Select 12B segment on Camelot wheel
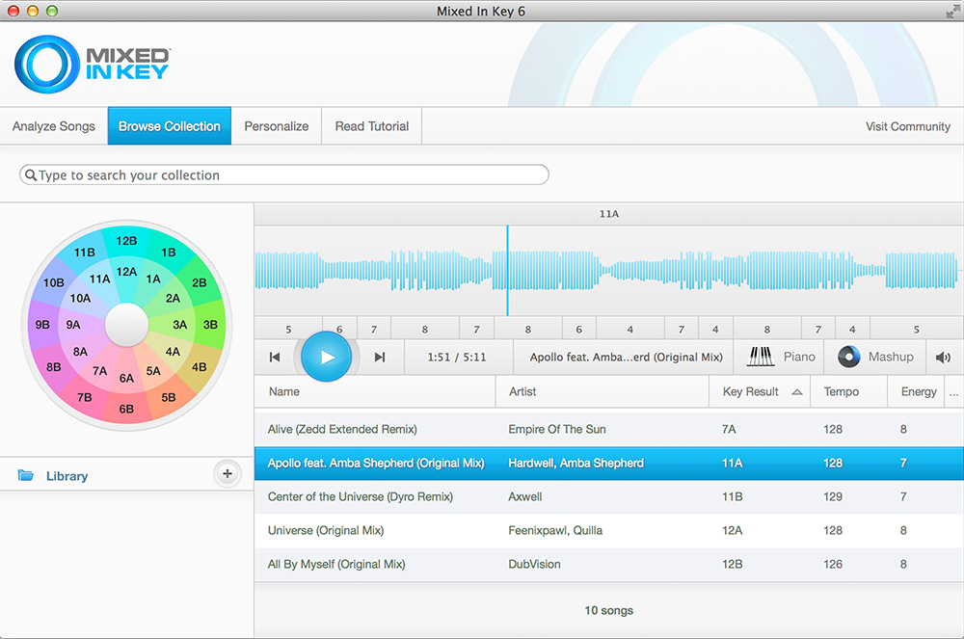Screen dimensions: 964x639 [126, 241]
